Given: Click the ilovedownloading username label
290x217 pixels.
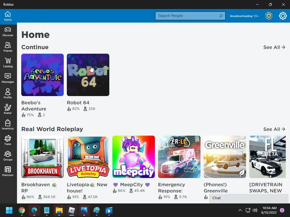Looking at the screenshot, I should [244, 16].
